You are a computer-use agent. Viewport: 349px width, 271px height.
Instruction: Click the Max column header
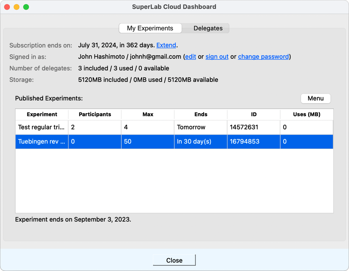coord(148,114)
